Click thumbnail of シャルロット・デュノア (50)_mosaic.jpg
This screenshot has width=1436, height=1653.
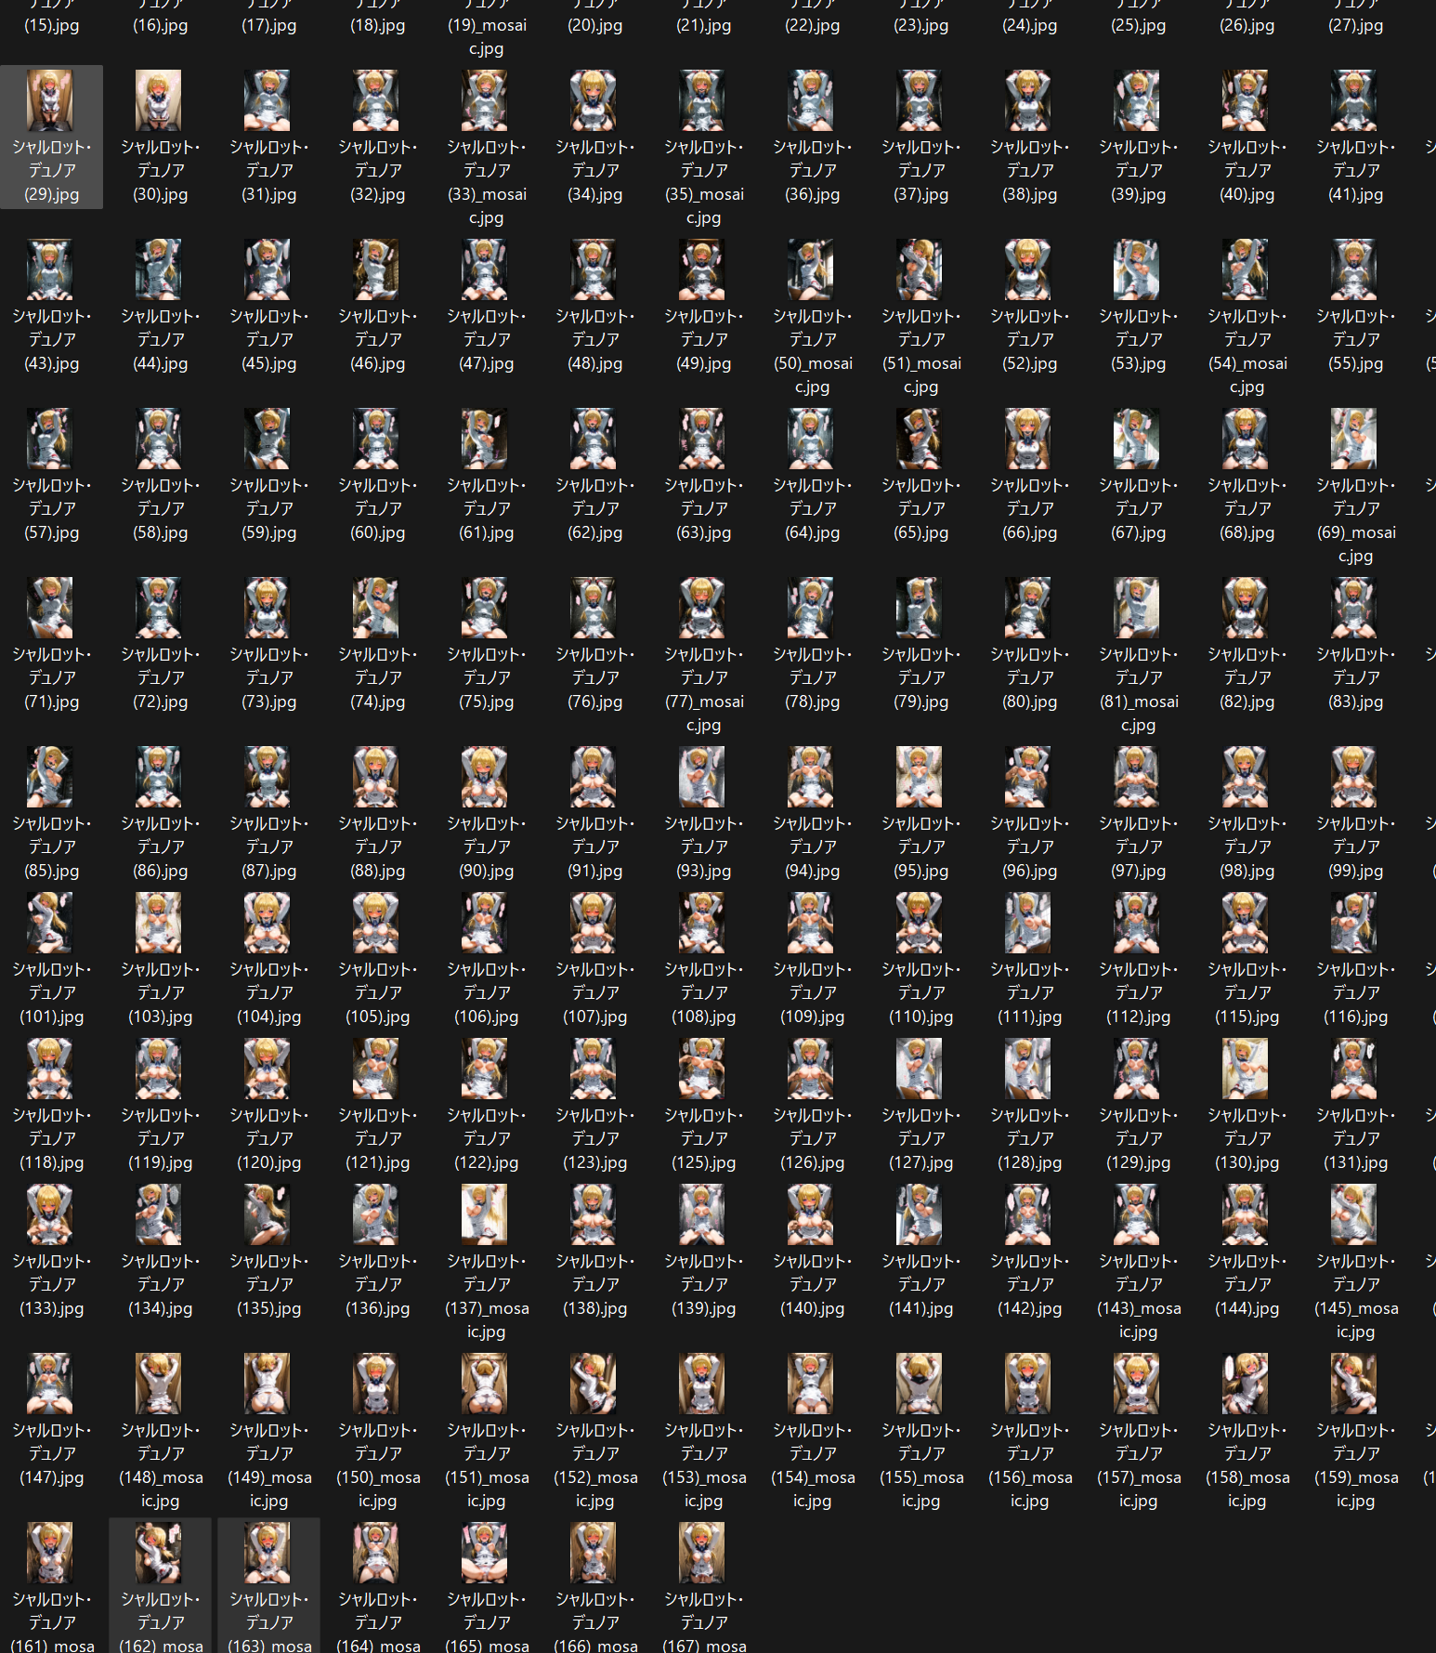[x=811, y=269]
